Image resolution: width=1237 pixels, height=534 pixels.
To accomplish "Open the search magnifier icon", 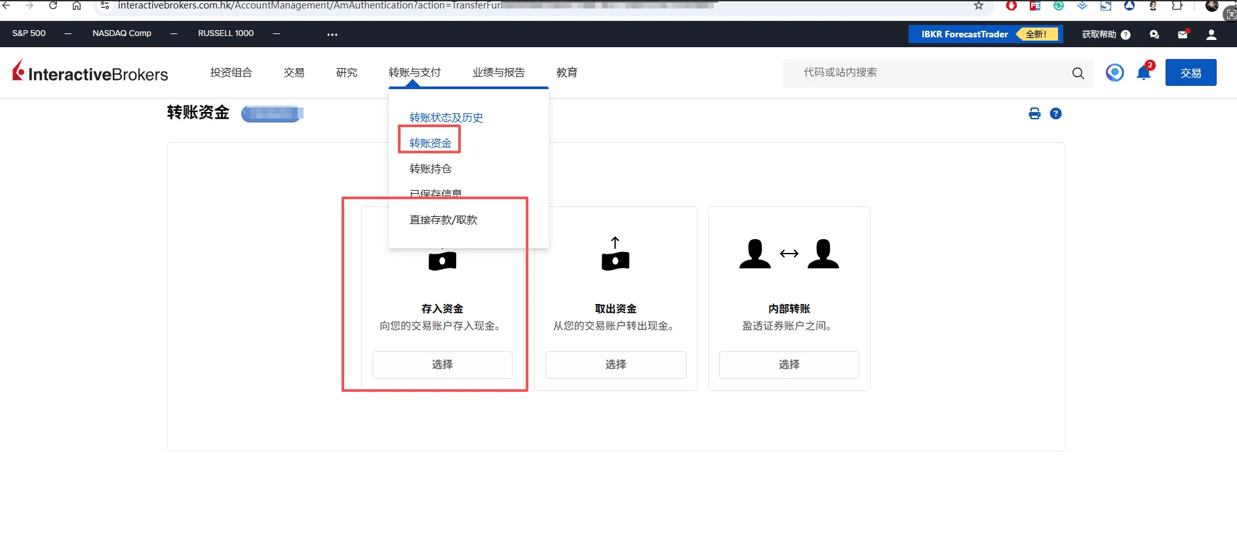I will pyautogui.click(x=1078, y=73).
